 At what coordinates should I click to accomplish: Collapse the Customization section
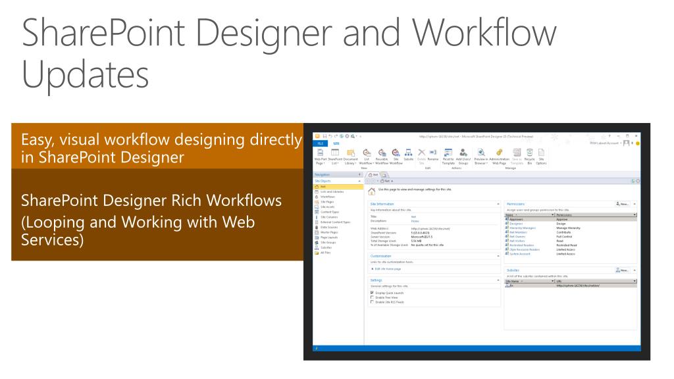point(498,256)
